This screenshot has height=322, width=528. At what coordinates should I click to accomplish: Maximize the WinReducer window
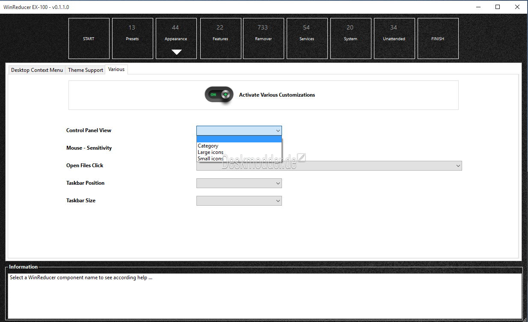(x=498, y=7)
